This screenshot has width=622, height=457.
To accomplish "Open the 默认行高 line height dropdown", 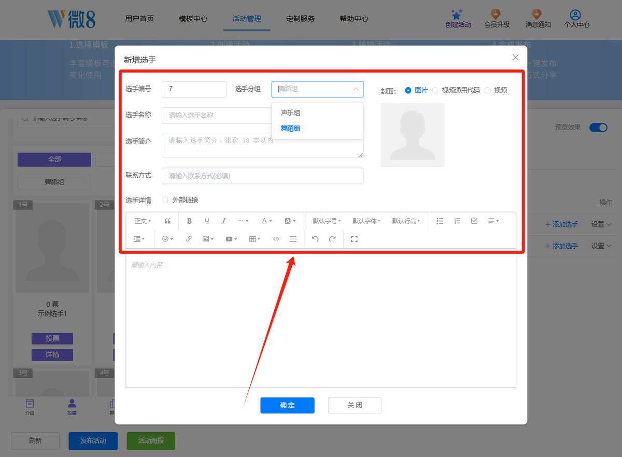I will click(x=406, y=221).
